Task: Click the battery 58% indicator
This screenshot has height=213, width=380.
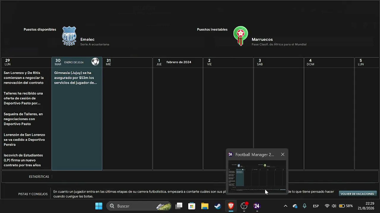Action: (346, 206)
